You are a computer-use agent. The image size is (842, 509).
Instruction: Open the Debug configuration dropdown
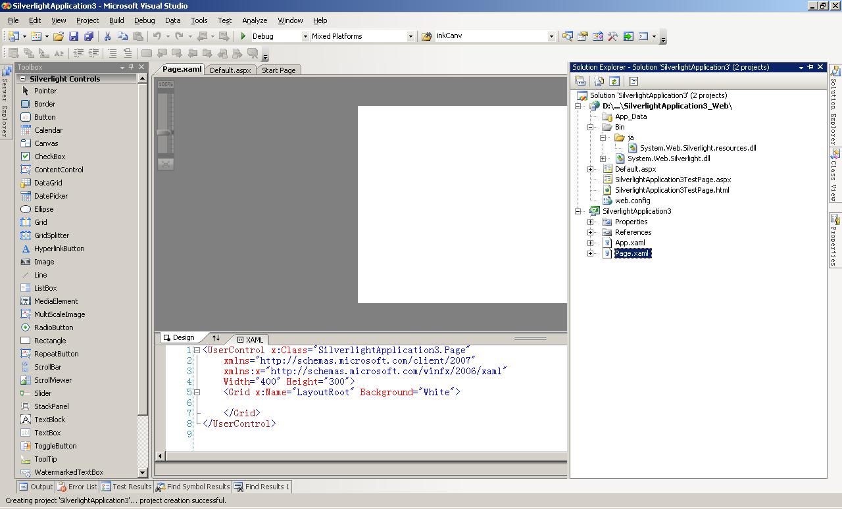(305, 36)
